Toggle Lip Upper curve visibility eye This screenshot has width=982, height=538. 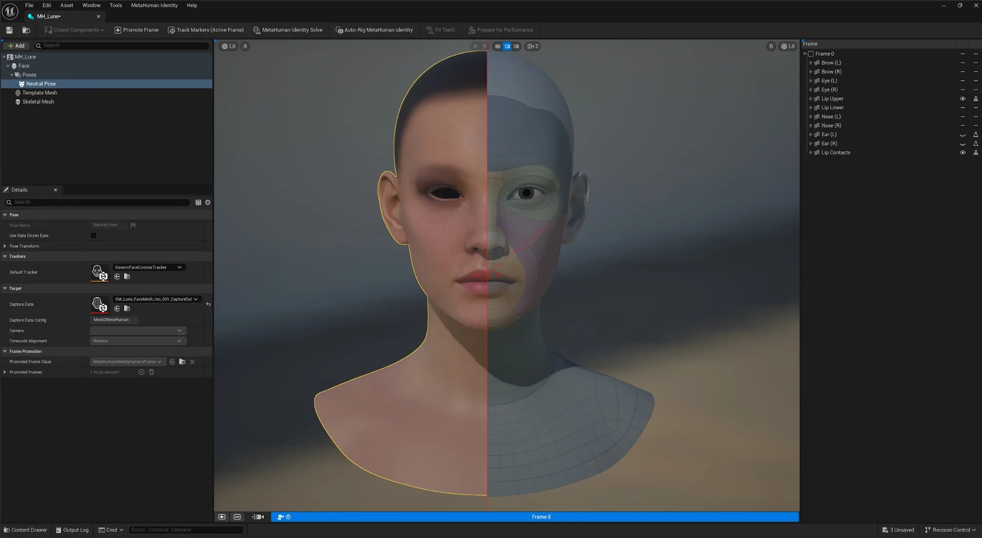pos(962,99)
